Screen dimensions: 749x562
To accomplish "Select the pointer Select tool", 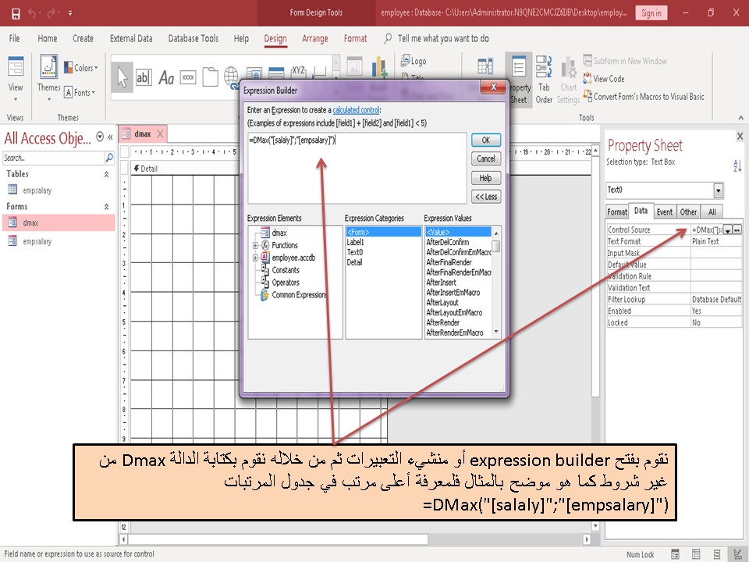I will (x=121, y=74).
